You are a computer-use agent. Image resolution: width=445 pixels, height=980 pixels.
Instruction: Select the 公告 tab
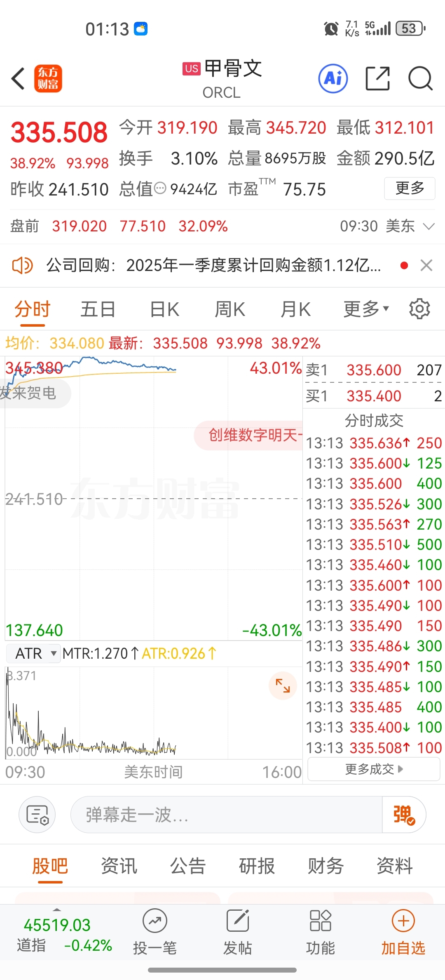click(x=188, y=866)
